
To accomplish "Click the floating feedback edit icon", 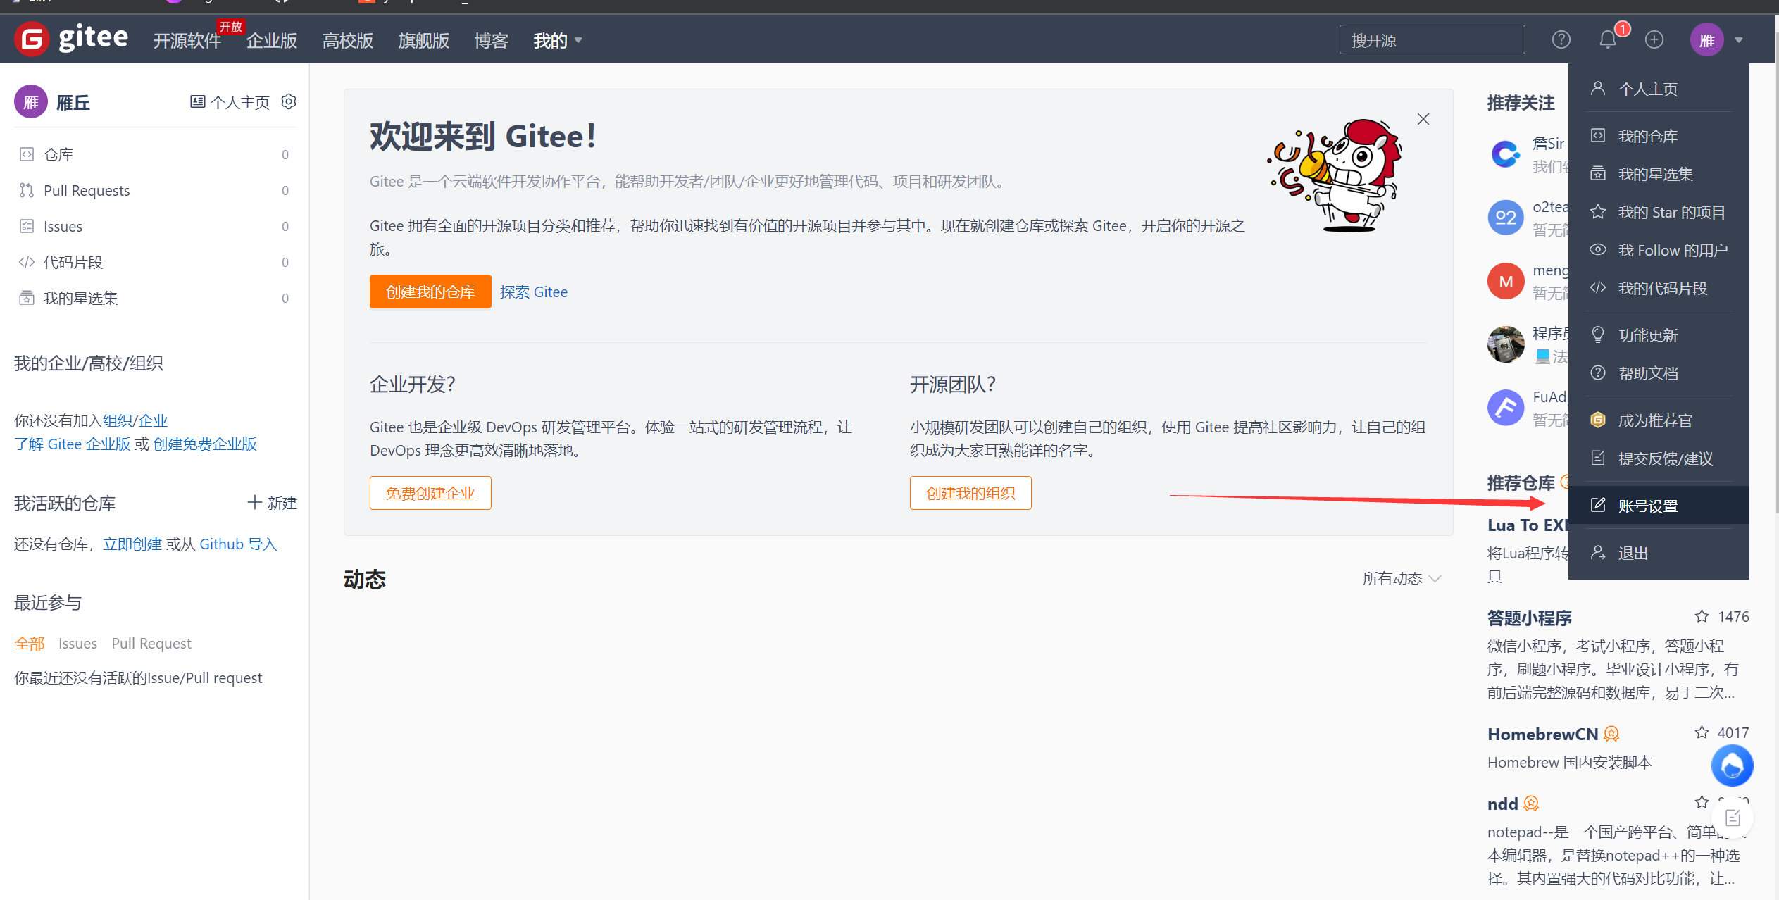I will coord(1733,818).
